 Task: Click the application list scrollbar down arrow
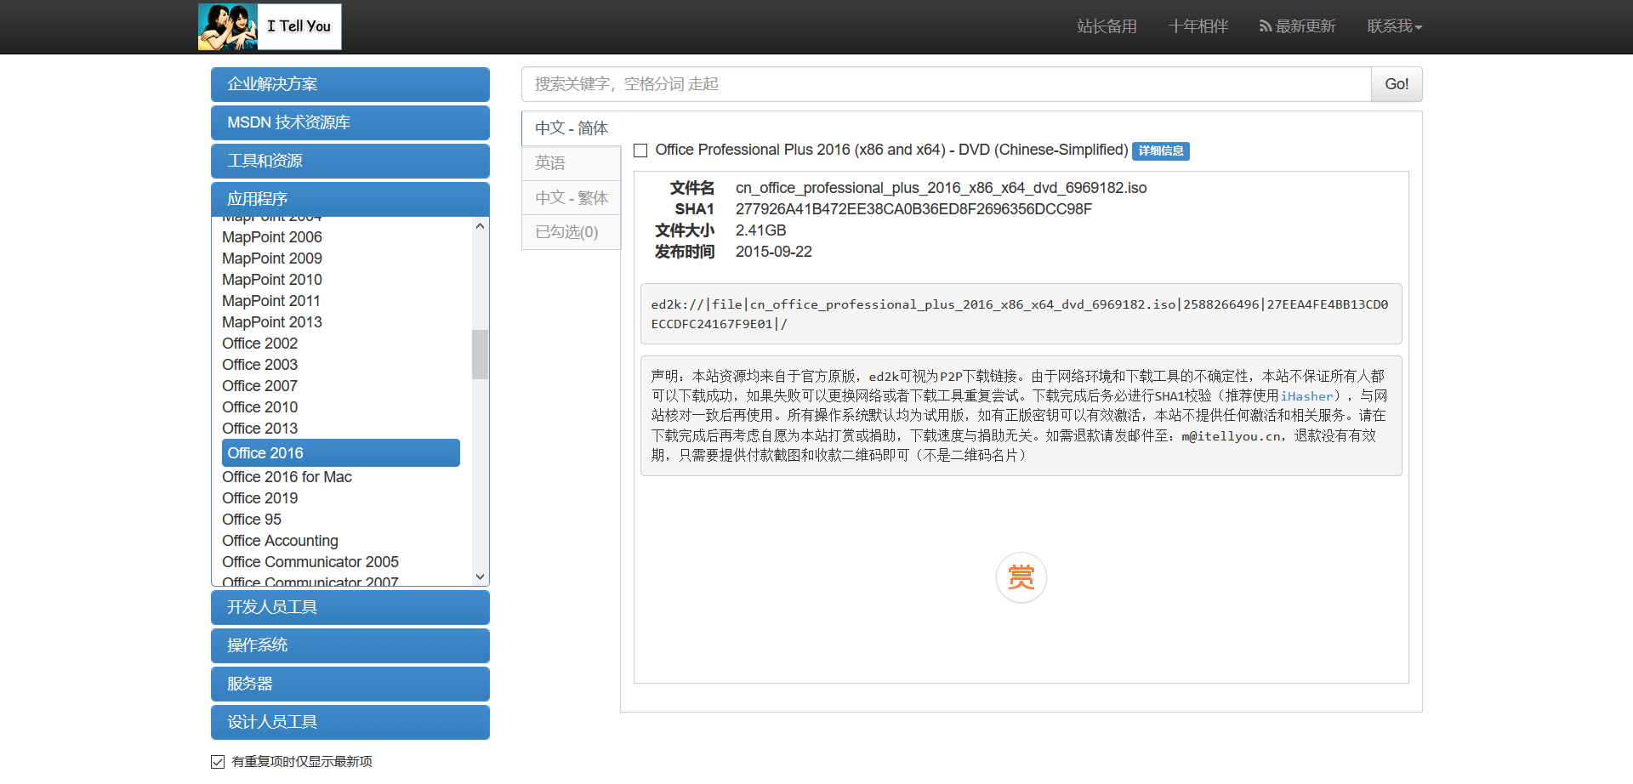pyautogui.click(x=481, y=577)
